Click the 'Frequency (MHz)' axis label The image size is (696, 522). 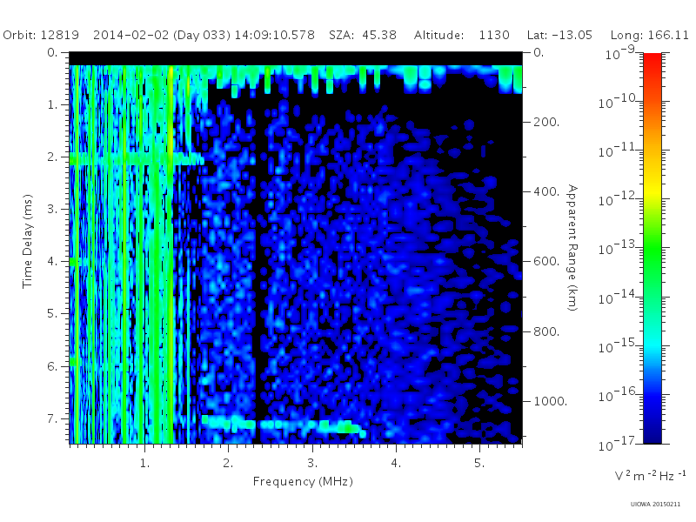coord(303,481)
